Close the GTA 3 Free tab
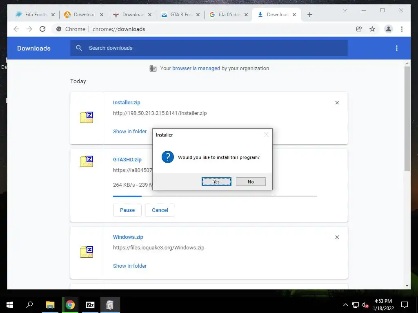 pyautogui.click(x=198, y=15)
